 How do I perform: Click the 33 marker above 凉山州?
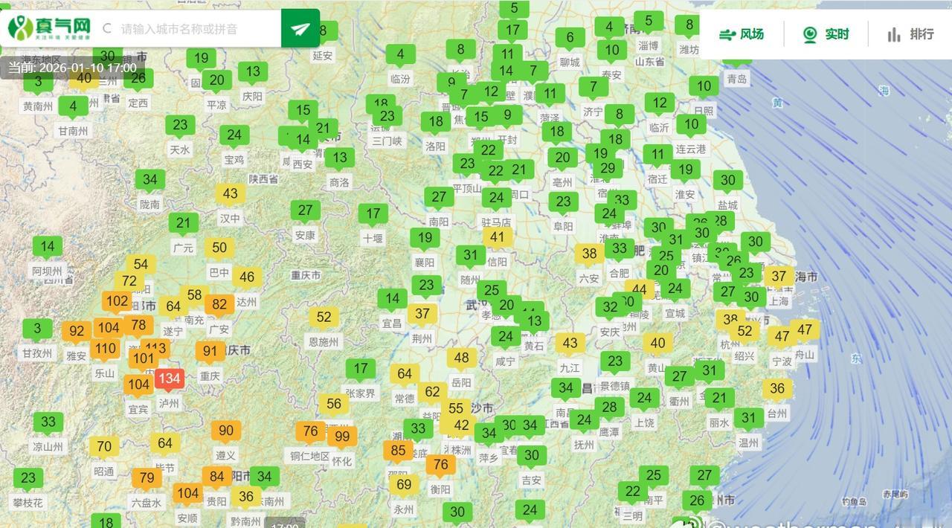[x=48, y=423]
